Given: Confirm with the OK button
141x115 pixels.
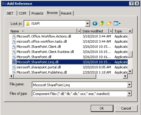Looking at the screenshot, I should pos(102,108).
